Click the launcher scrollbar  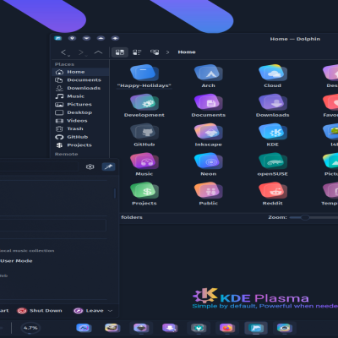coord(115,194)
